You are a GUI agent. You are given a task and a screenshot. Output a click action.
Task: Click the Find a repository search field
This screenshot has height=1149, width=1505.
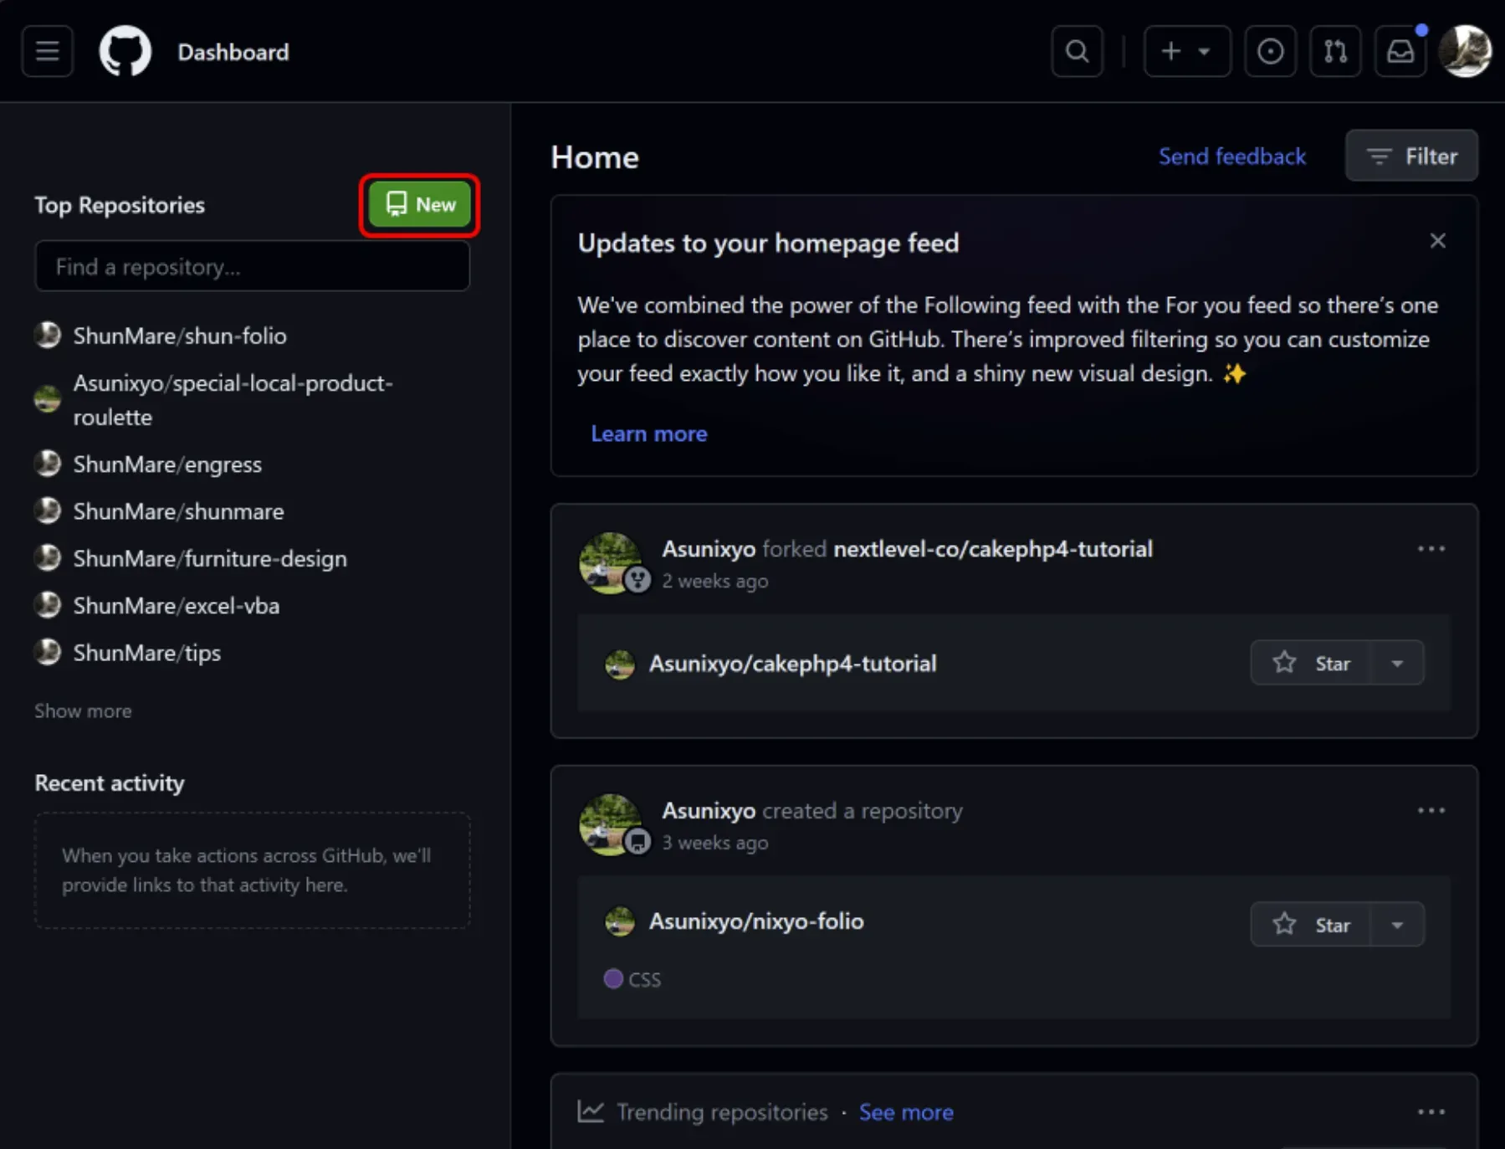(253, 266)
